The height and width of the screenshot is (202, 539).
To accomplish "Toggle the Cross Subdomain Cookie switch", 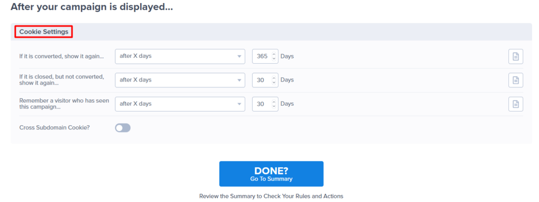I will 123,128.
